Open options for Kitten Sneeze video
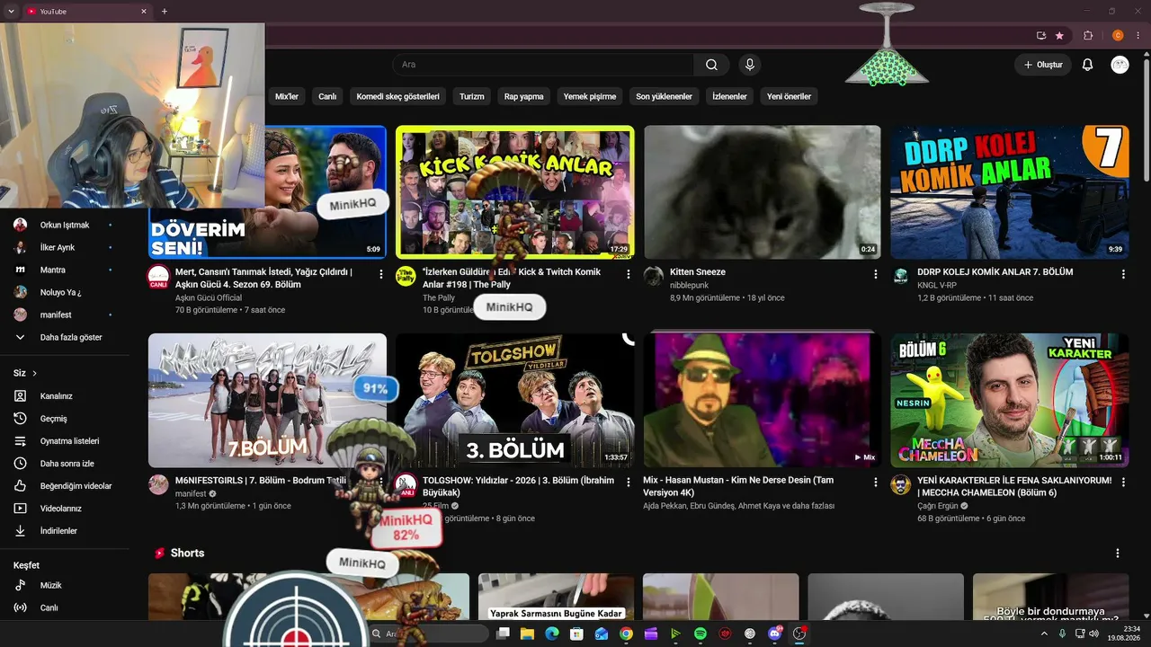 pos(876,274)
